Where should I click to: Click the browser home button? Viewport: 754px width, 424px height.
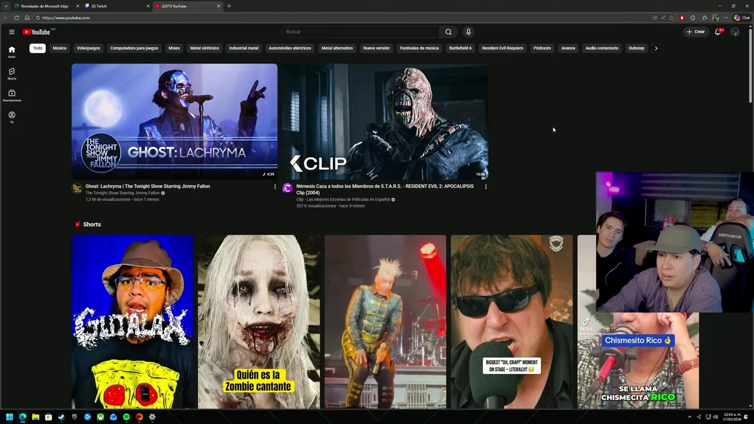27,18
